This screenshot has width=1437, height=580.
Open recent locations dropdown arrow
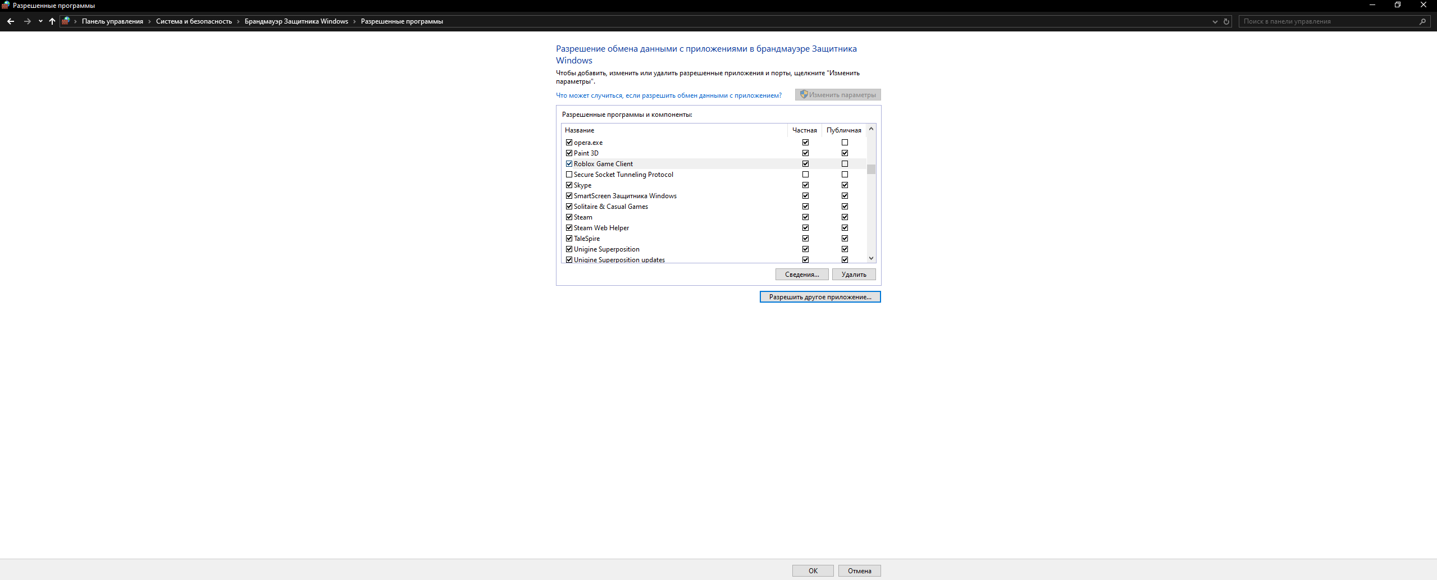click(40, 21)
